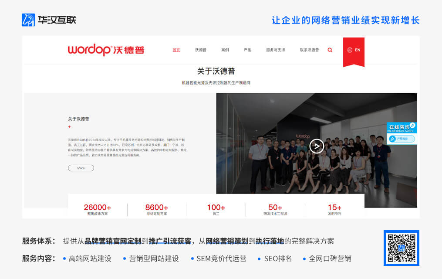Screen dimensions: 442x279
Task: Open the 案例 menu item
Action: click(x=225, y=50)
